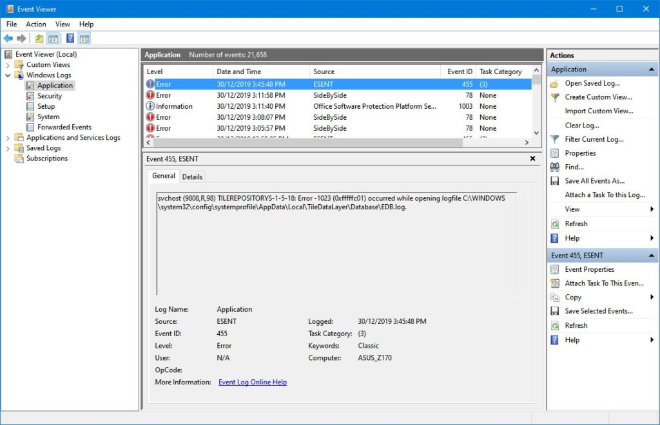Sort events by Source column header
The height and width of the screenshot is (425, 660).
(374, 72)
